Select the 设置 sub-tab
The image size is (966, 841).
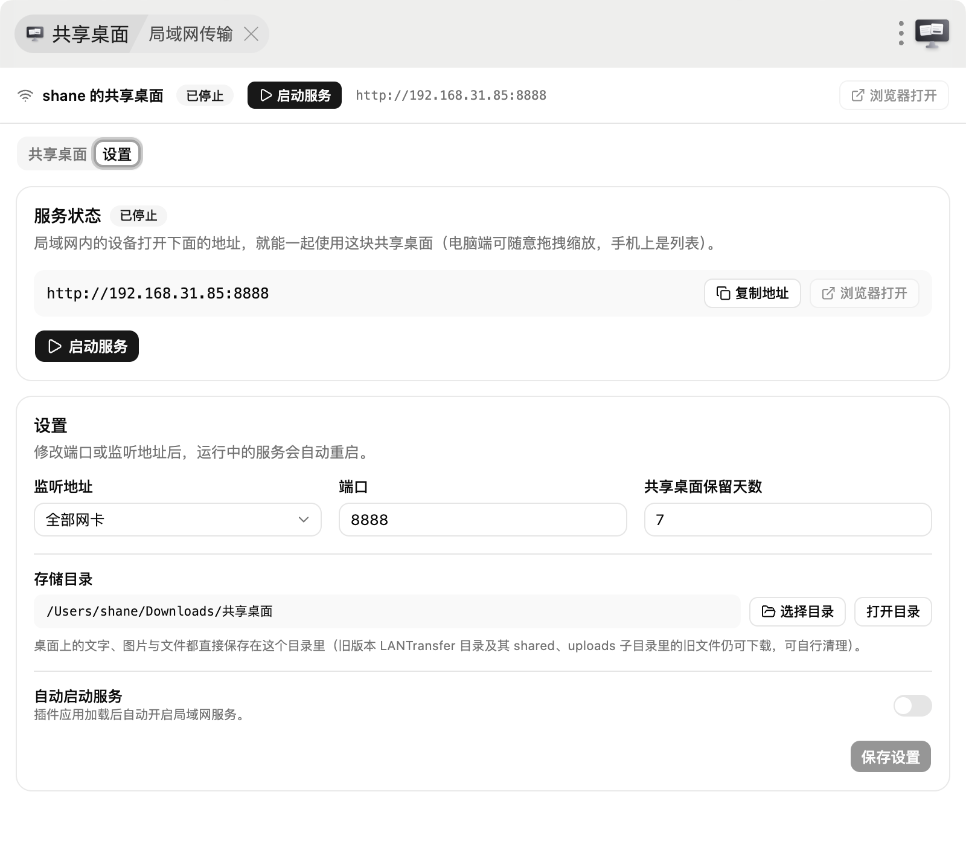pos(117,154)
